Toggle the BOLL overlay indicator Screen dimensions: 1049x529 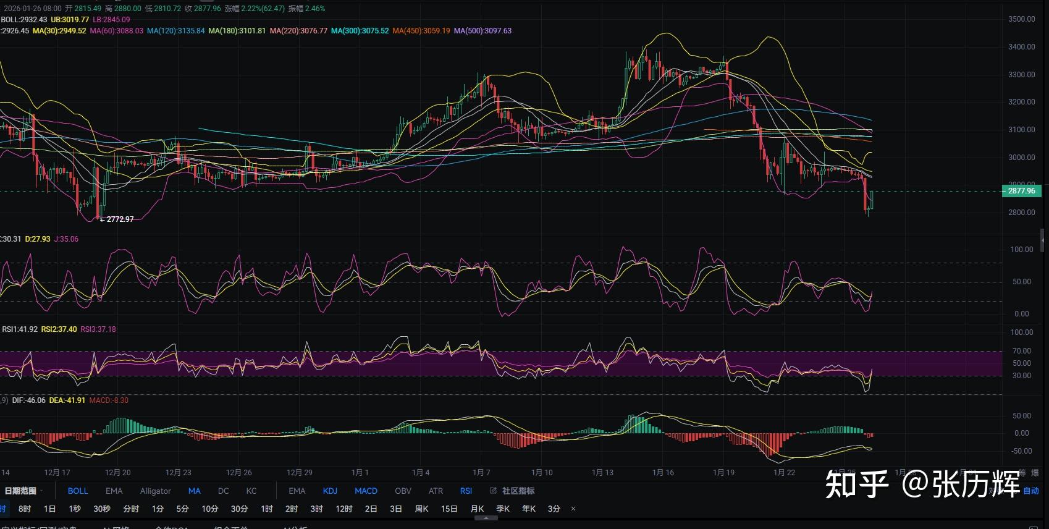[x=78, y=491]
